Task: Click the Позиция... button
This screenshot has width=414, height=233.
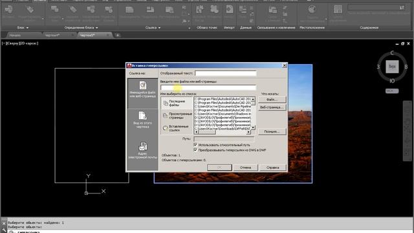Action: point(272,131)
